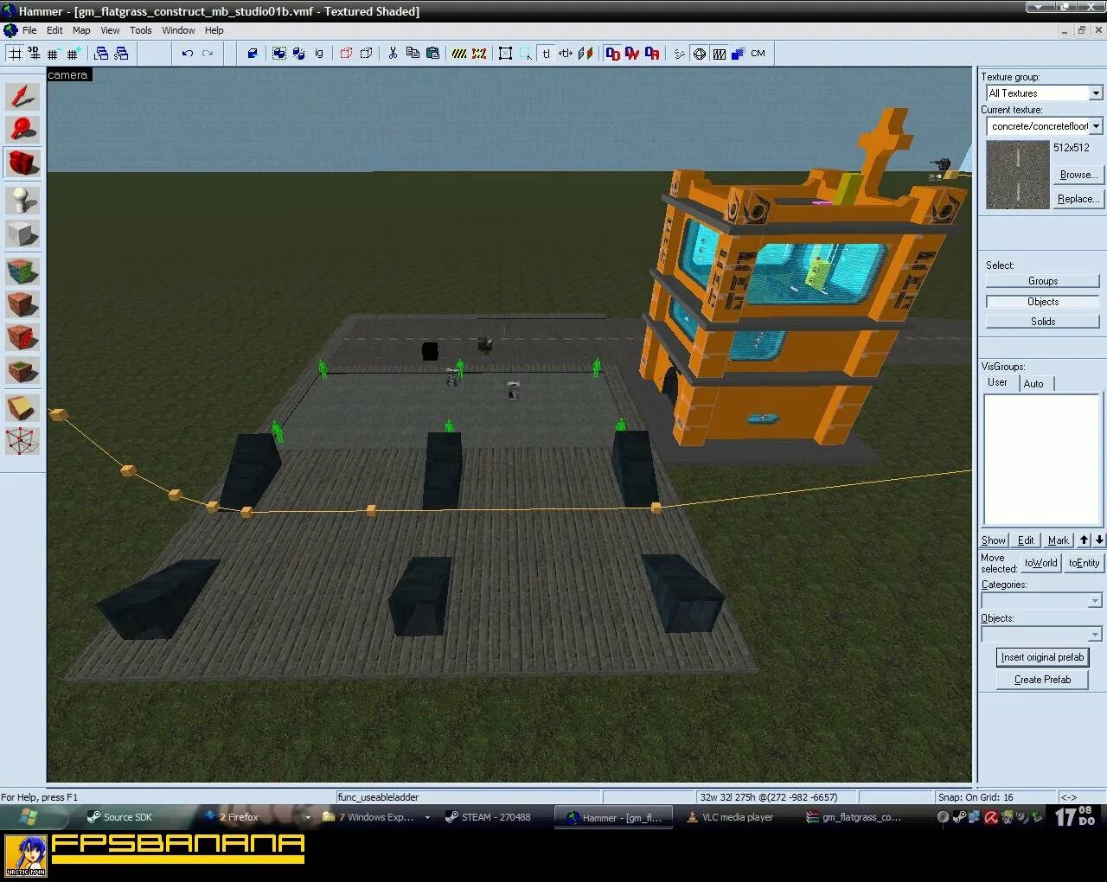Viewport: 1107px width, 882px height.
Task: Click the toEntity button
Action: tap(1084, 563)
